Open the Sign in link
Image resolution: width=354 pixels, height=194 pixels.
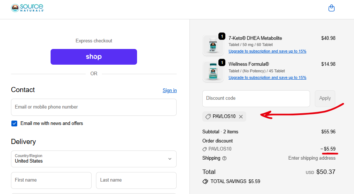[170, 90]
